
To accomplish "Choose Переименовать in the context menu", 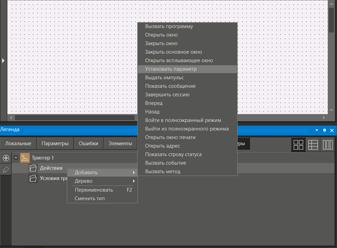I will pos(94,190).
